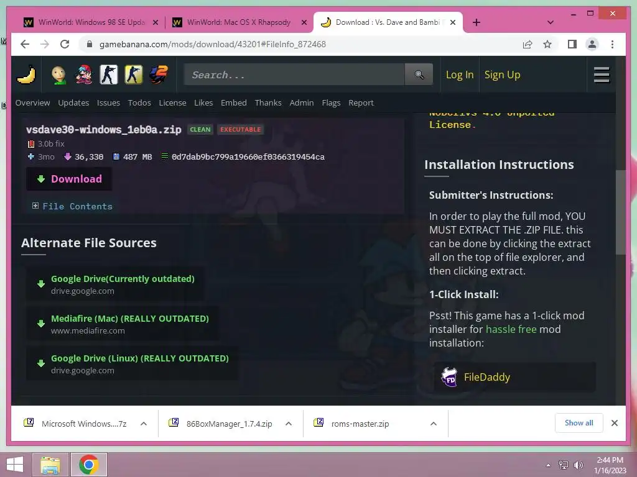Open the yellow Counter-Strike game icon

134,75
